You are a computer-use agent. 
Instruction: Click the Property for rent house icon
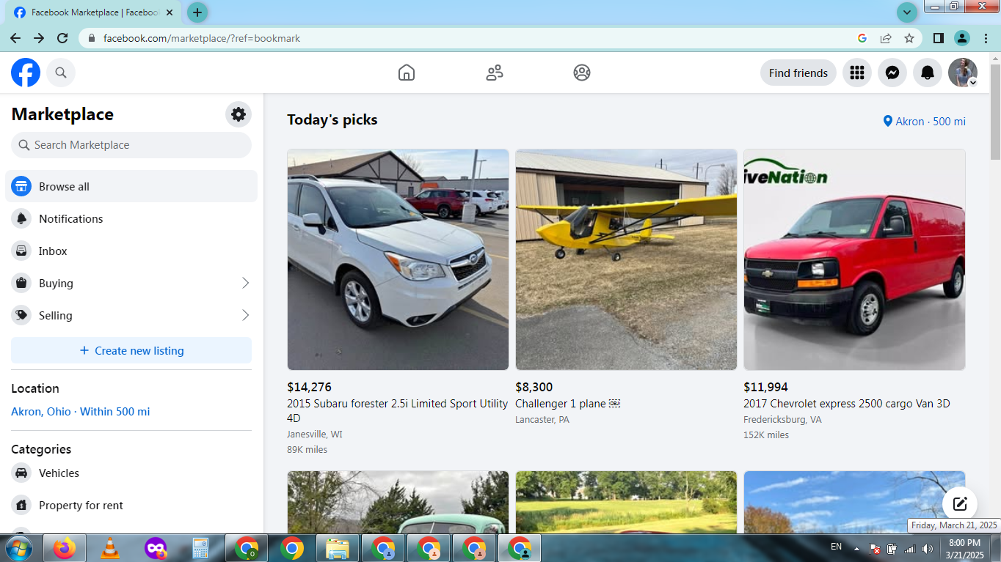pos(21,505)
